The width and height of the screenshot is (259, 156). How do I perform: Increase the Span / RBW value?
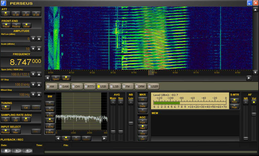tap(39, 74)
